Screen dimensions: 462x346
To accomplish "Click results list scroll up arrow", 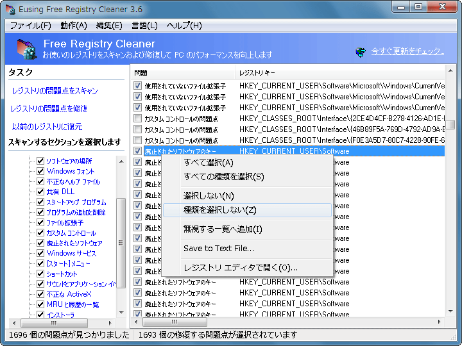I will (450, 70).
